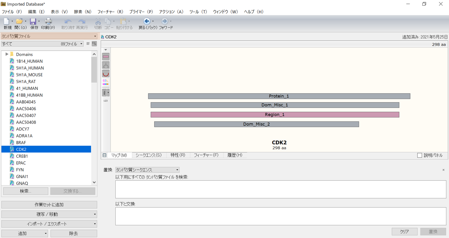Click the GSL color coding icon in map sidebar
The height and width of the screenshot is (238, 449).
106,82
